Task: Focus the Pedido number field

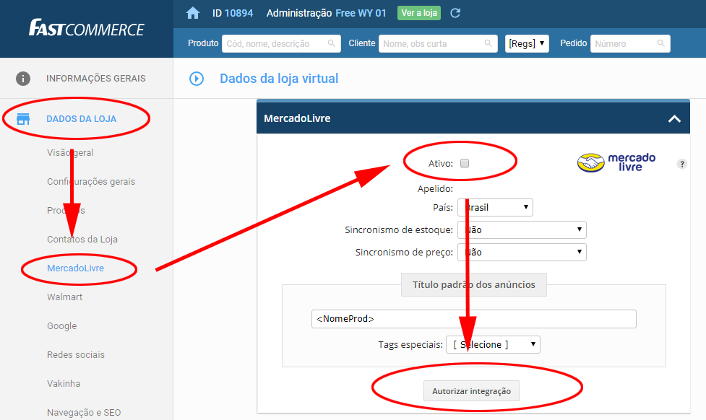Action: point(630,43)
